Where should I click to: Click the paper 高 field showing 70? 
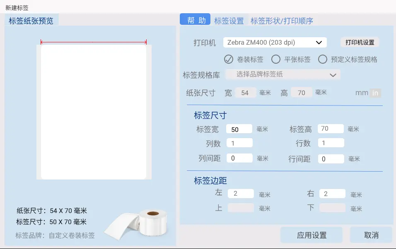301,93
